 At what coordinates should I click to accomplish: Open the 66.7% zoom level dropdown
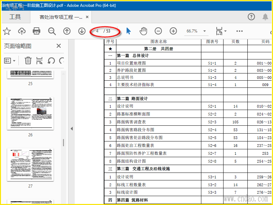pos(204,31)
